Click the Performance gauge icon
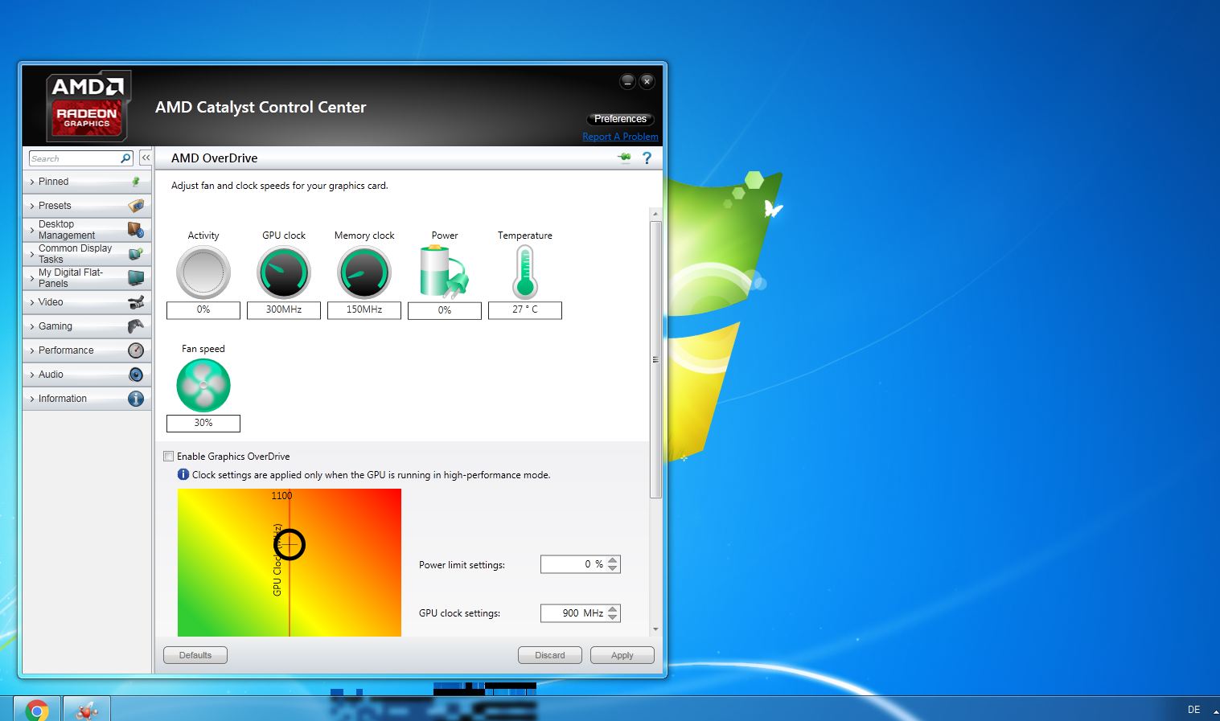Viewport: 1220px width, 721px height. click(x=136, y=350)
